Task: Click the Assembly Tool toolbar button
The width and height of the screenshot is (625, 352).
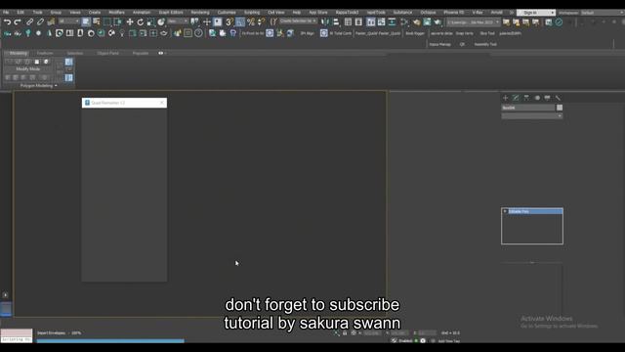Action: (485, 44)
